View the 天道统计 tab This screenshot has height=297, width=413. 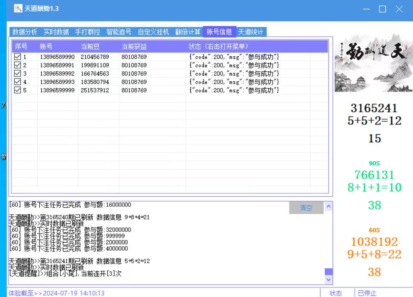pyautogui.click(x=251, y=32)
